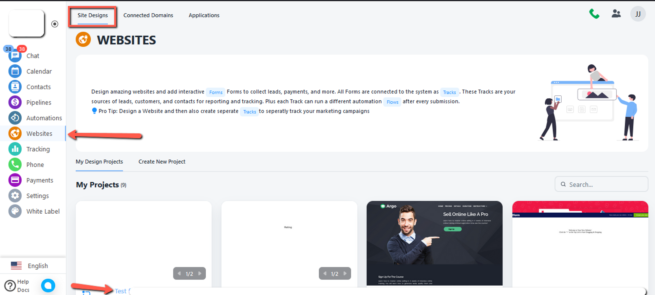Toggle the sidebar radio button near logo

(55, 24)
